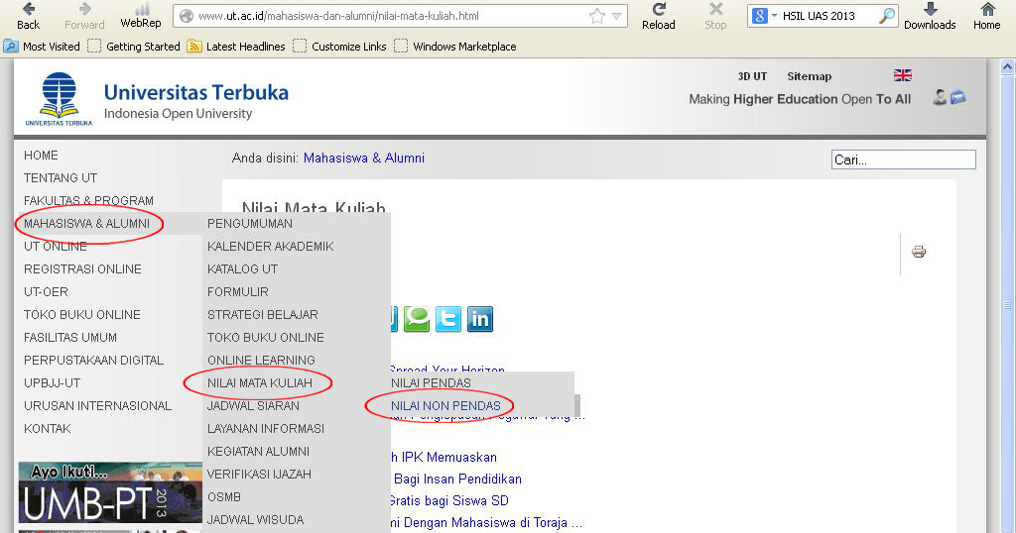This screenshot has height=533, width=1016.
Task: Choose OSMB submenu item
Action: click(x=224, y=496)
